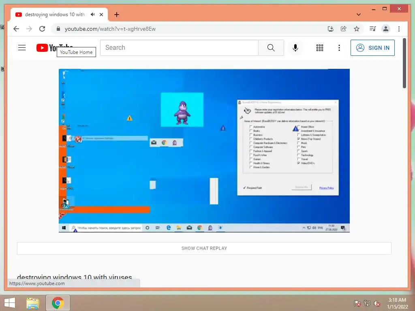Click the address bar URL
415x311 pixels.
tap(110, 29)
